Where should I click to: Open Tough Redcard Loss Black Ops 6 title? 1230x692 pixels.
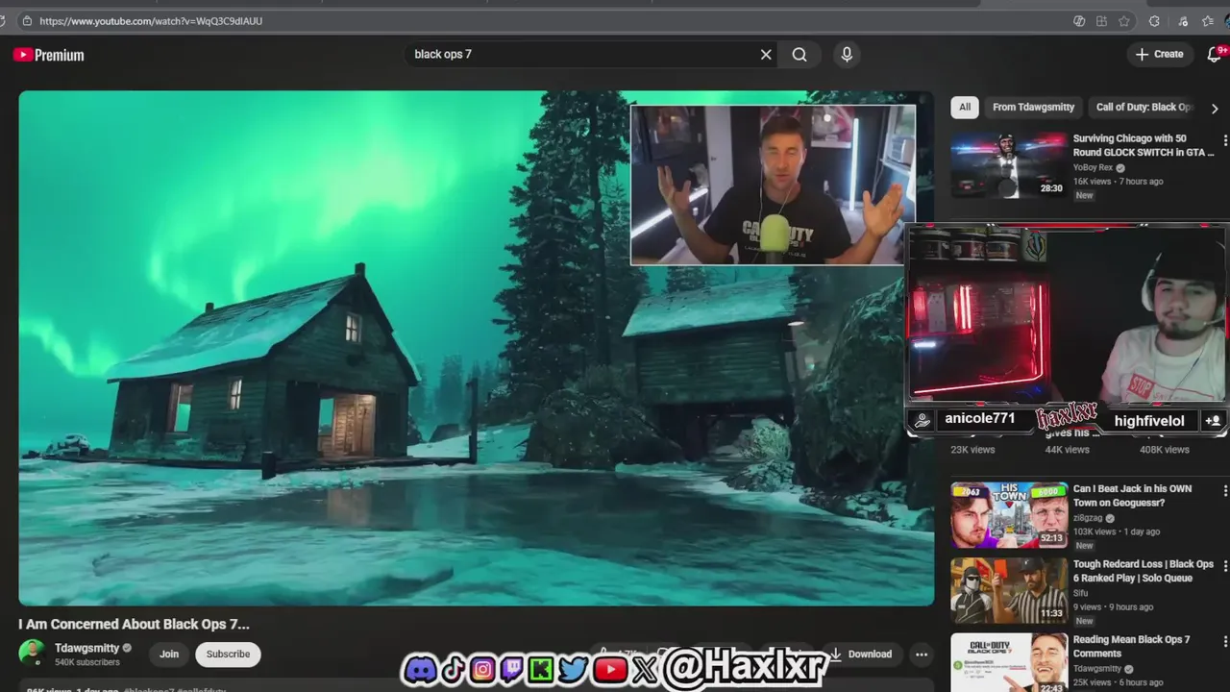point(1144,571)
